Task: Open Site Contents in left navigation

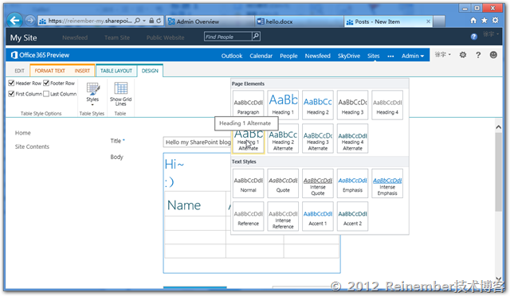Action: pyautogui.click(x=32, y=146)
